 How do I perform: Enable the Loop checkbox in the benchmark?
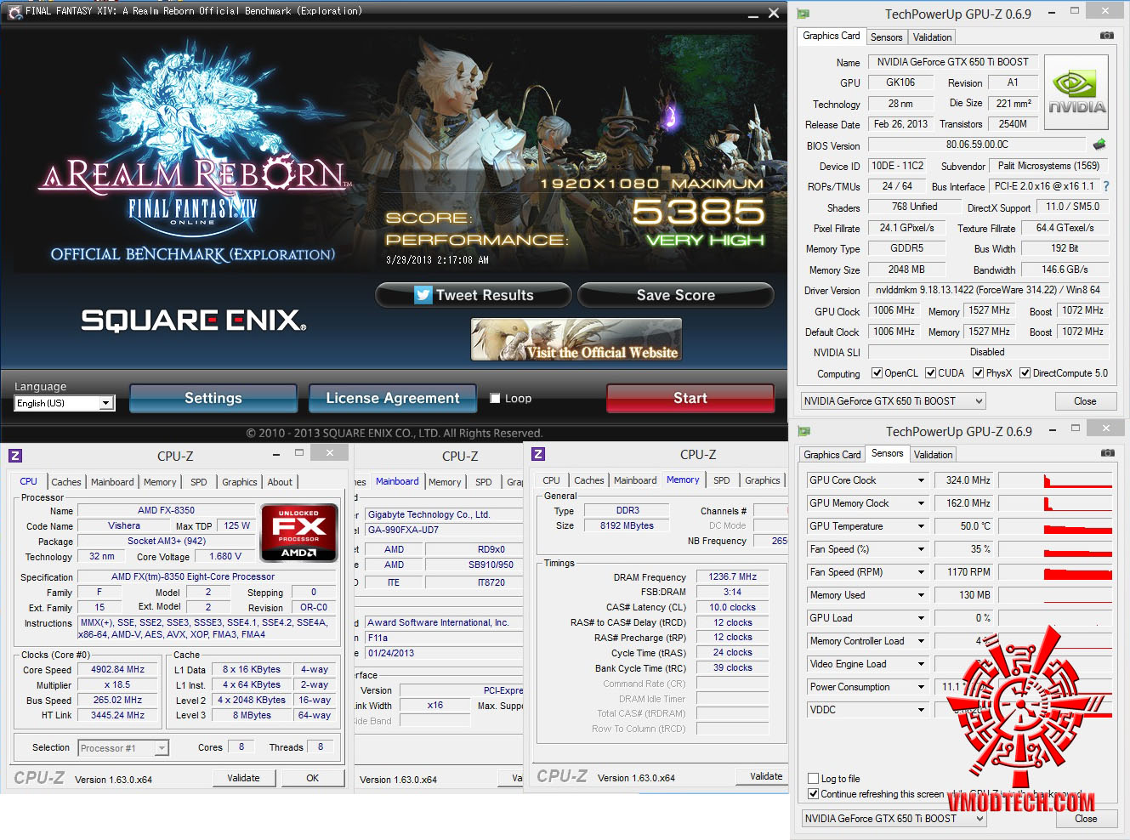[495, 398]
